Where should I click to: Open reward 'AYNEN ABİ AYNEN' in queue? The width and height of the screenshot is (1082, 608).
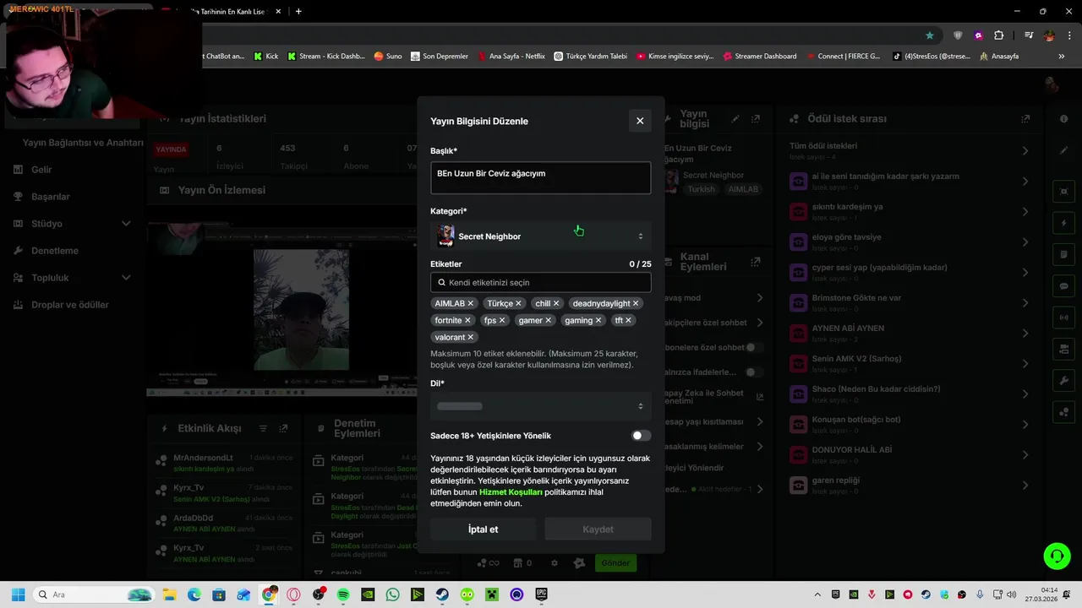(910, 334)
